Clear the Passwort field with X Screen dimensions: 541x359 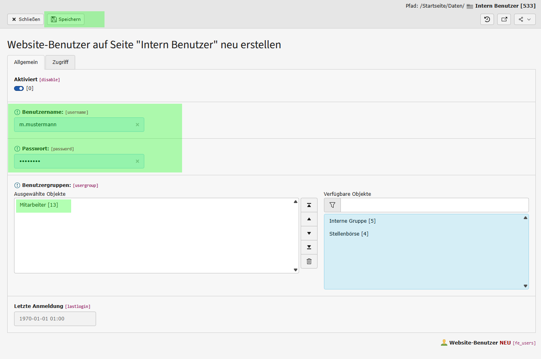[x=137, y=161]
